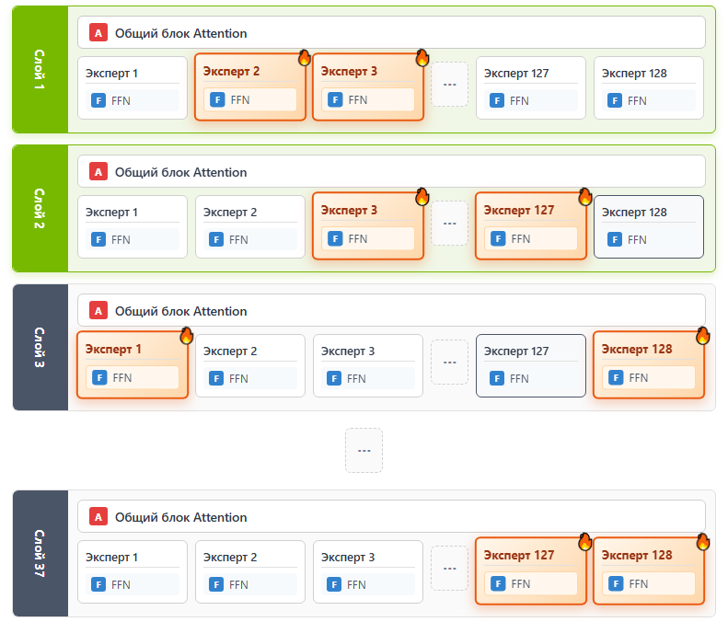Expand the hidden experts ellipsis in Слой 1
728x622 pixels.
coord(449,85)
